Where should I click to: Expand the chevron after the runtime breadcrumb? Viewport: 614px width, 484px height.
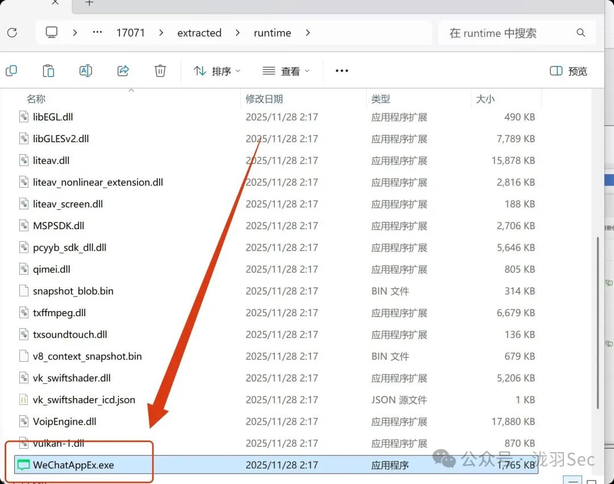pos(308,33)
